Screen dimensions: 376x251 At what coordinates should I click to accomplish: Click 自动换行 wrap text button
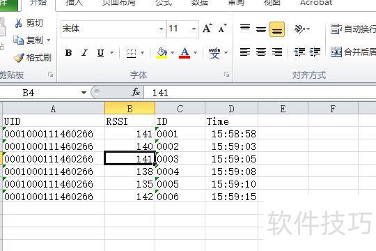[x=353, y=29]
